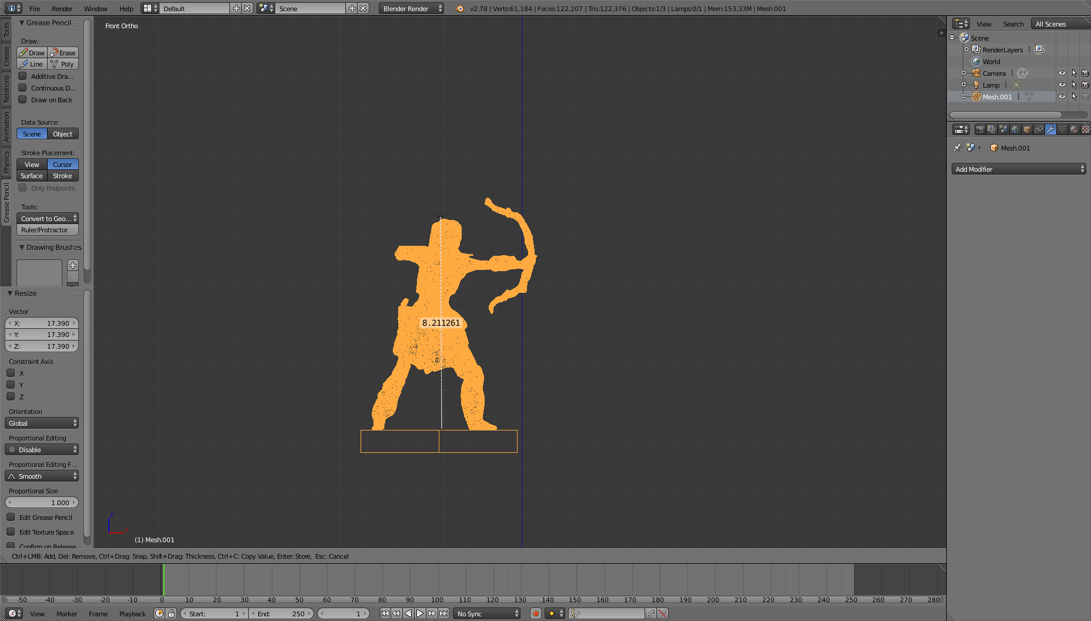
Task: Collapse the Drawing Brushes panel
Action: (22, 247)
